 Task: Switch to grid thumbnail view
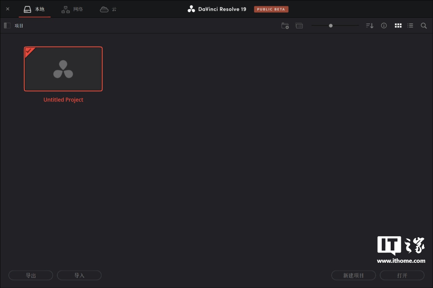click(x=398, y=26)
